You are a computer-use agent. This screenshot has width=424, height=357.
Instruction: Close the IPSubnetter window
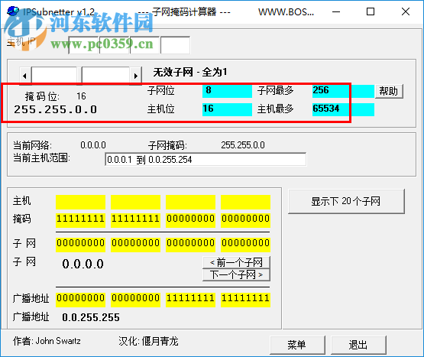[406, 11]
